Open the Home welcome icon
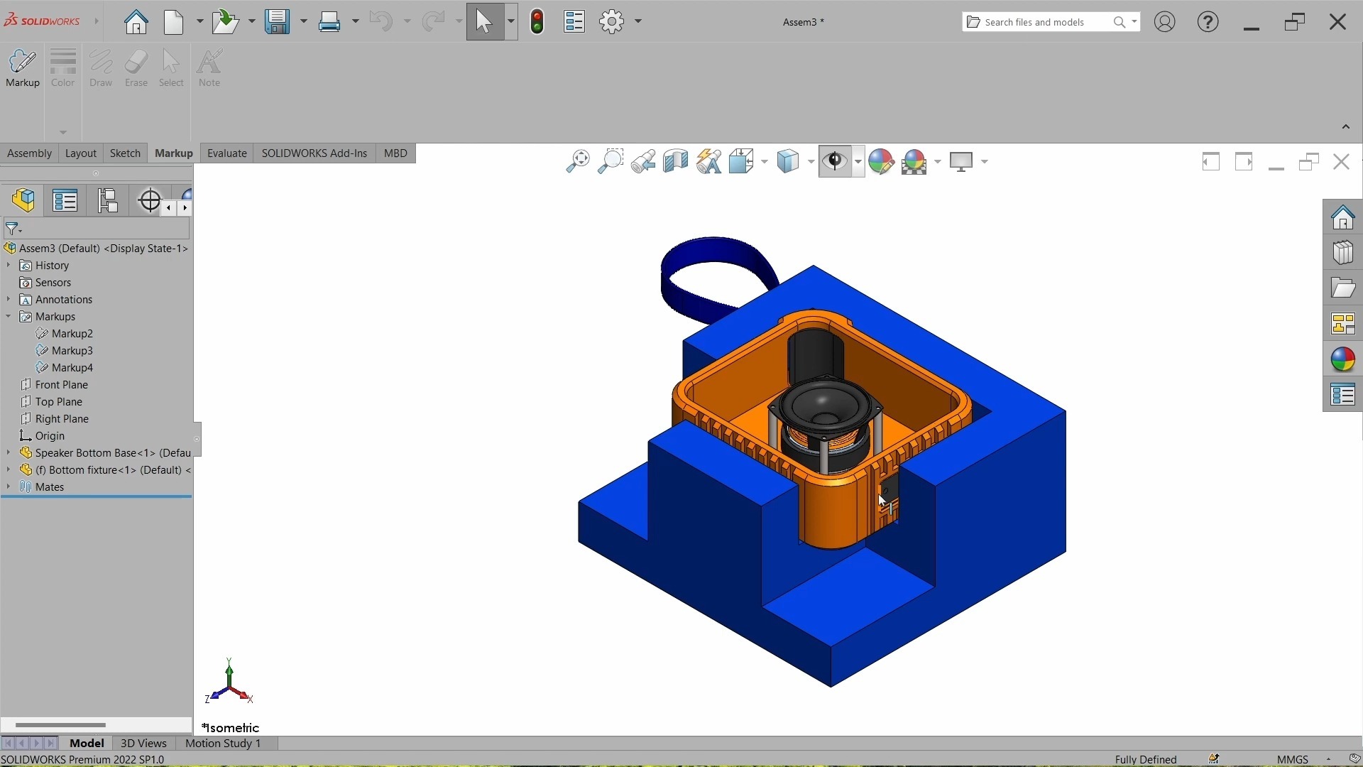This screenshot has width=1363, height=767. pos(136,22)
